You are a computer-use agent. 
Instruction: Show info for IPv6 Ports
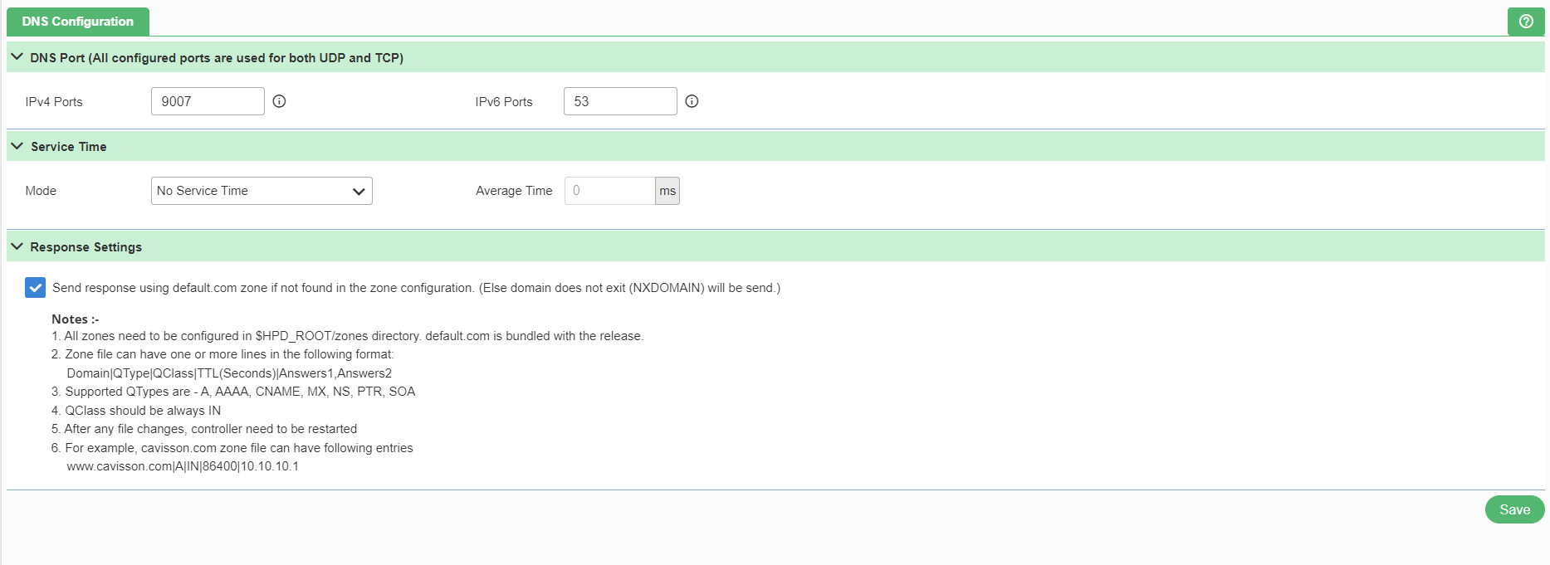tap(692, 101)
